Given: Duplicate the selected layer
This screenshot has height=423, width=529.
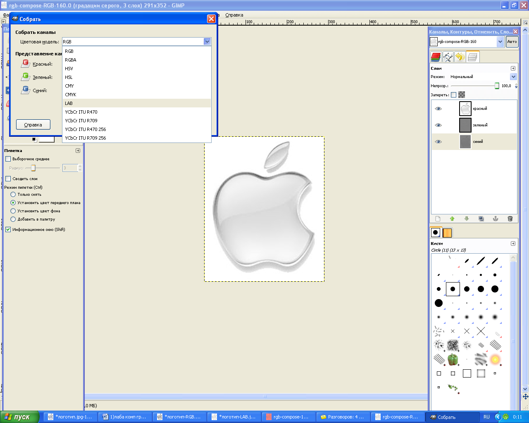Looking at the screenshot, I should tap(481, 219).
